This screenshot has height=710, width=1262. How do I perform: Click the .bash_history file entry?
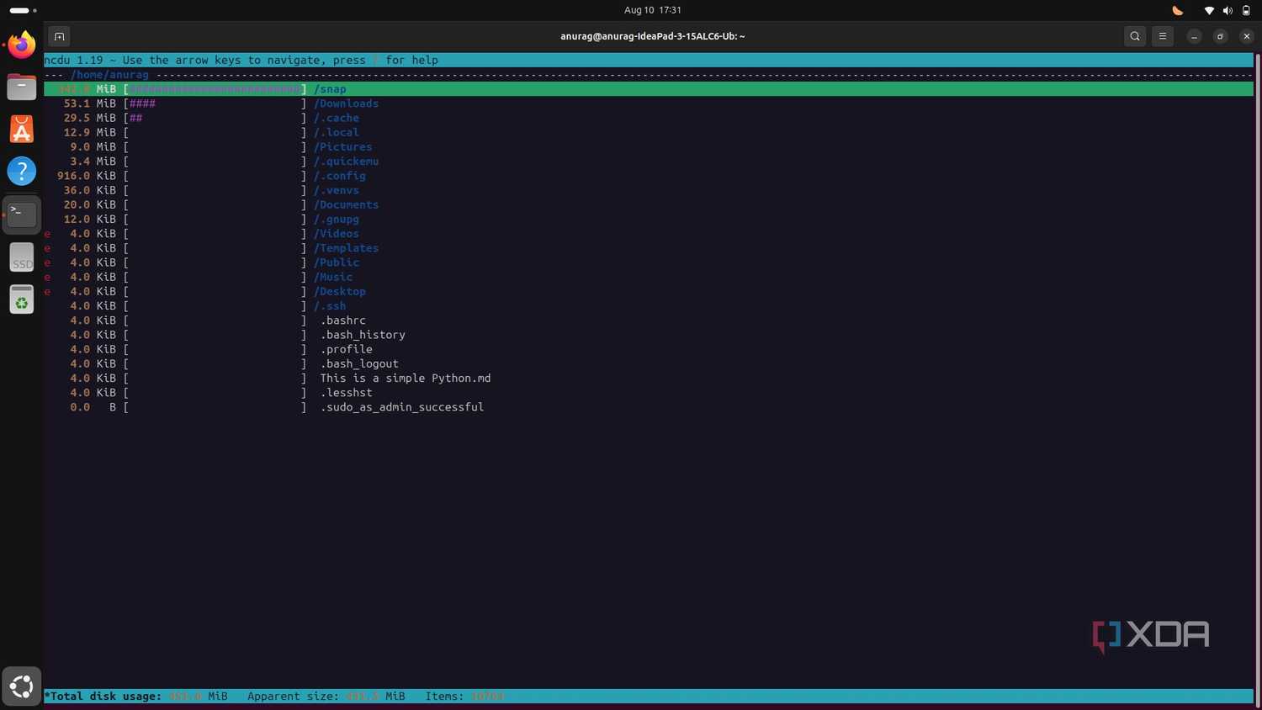tap(363, 335)
